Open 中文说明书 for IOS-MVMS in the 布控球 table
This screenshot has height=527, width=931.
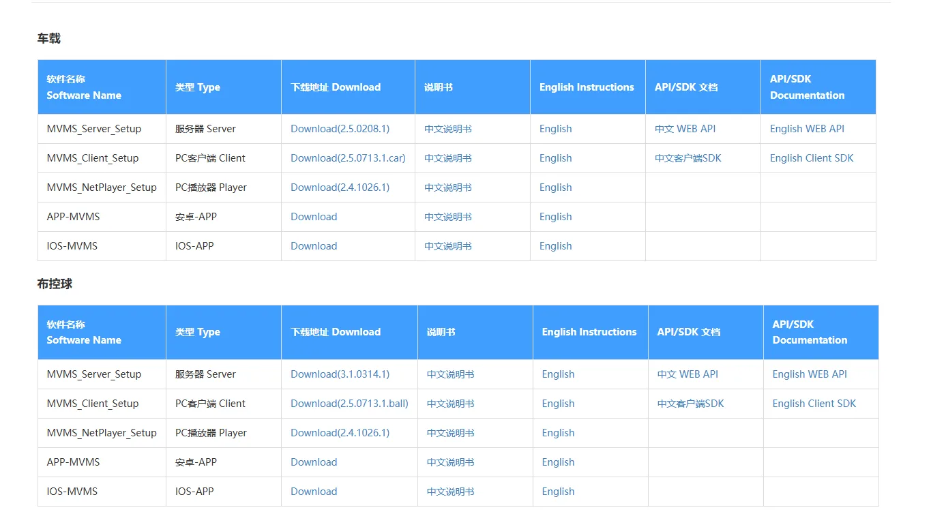[451, 492]
